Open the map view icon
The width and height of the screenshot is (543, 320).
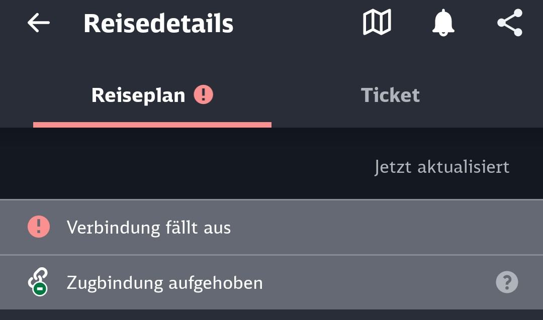pyautogui.click(x=377, y=23)
